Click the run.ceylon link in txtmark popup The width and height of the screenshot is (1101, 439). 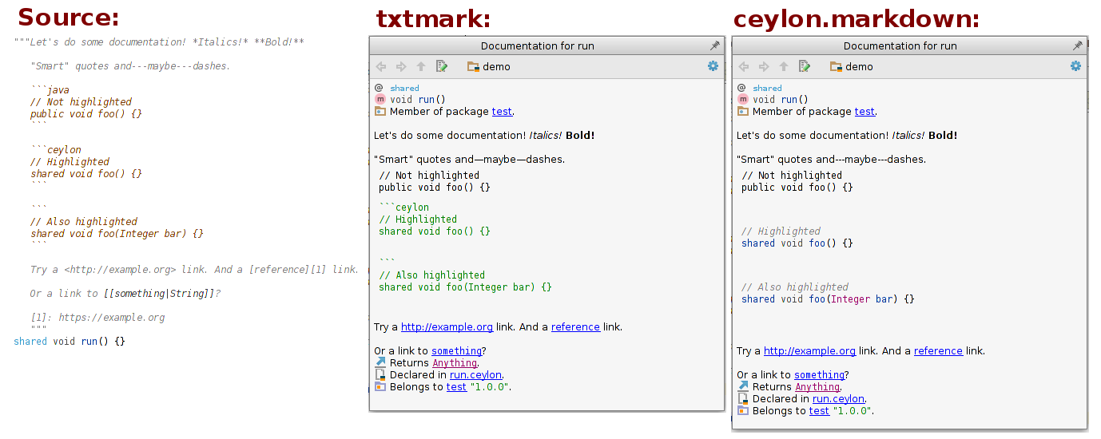(475, 375)
